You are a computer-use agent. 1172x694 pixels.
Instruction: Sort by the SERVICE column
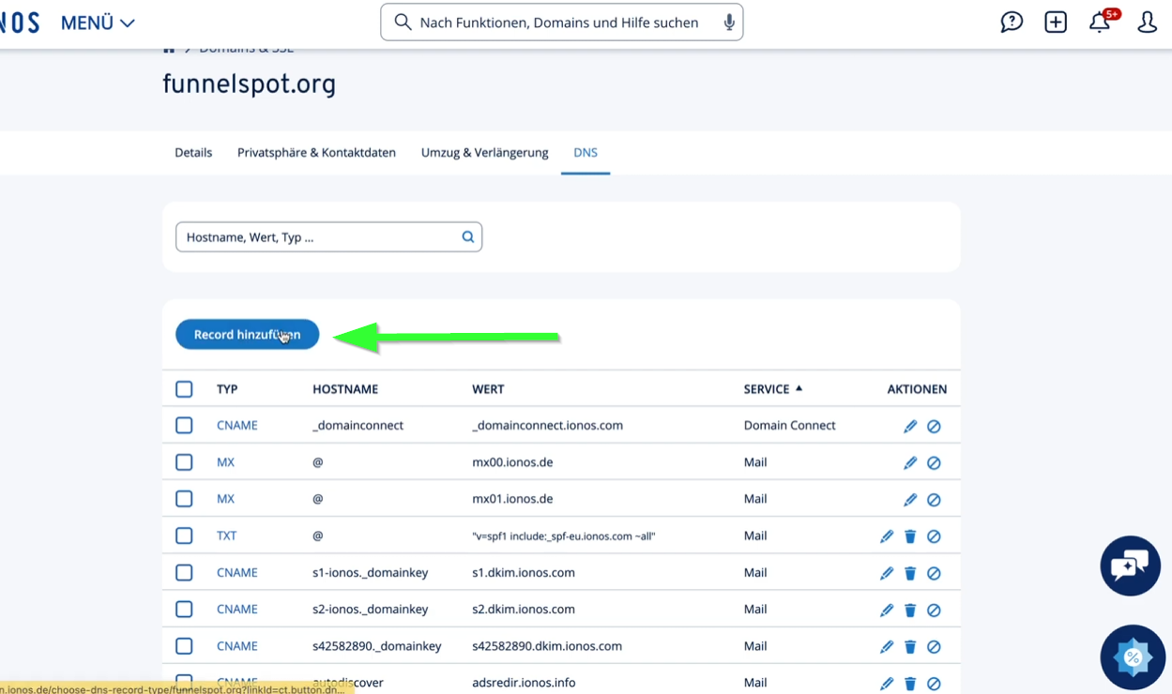(773, 389)
